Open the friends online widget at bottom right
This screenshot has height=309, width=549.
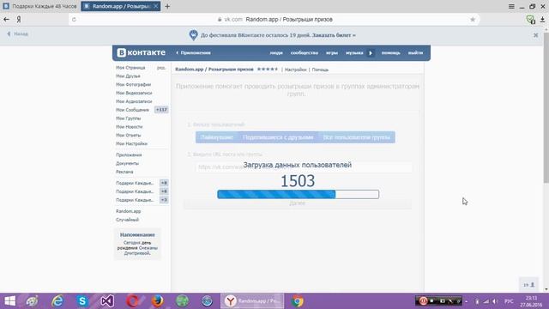(x=528, y=285)
